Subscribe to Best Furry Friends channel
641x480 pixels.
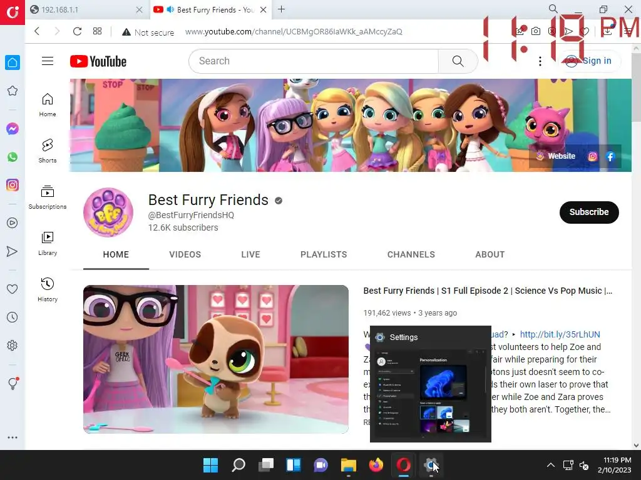coord(589,212)
